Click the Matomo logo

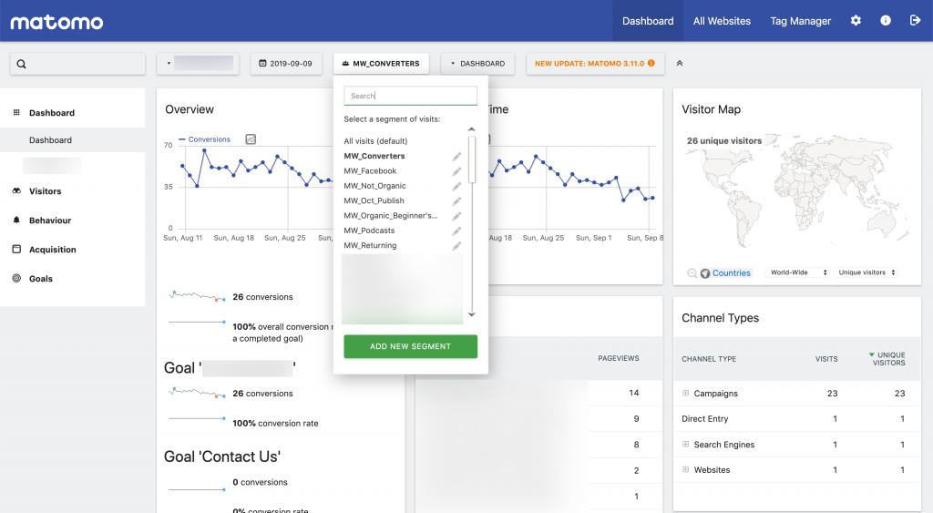[x=56, y=23]
